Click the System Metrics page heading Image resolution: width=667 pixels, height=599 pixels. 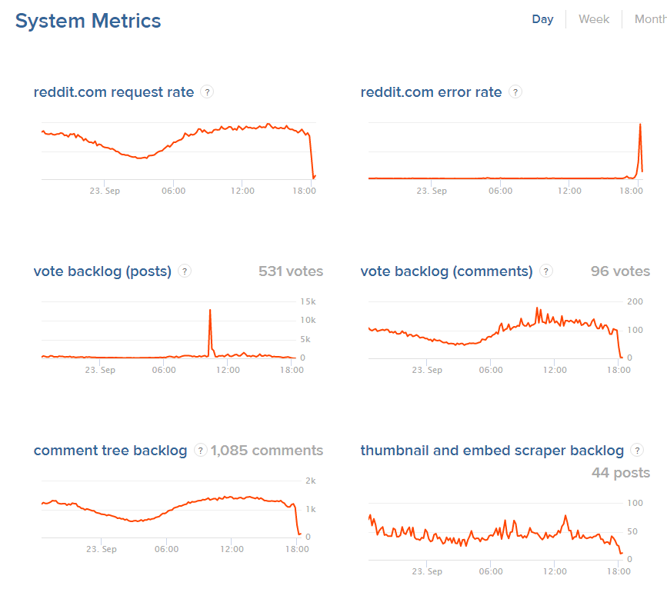coord(88,21)
